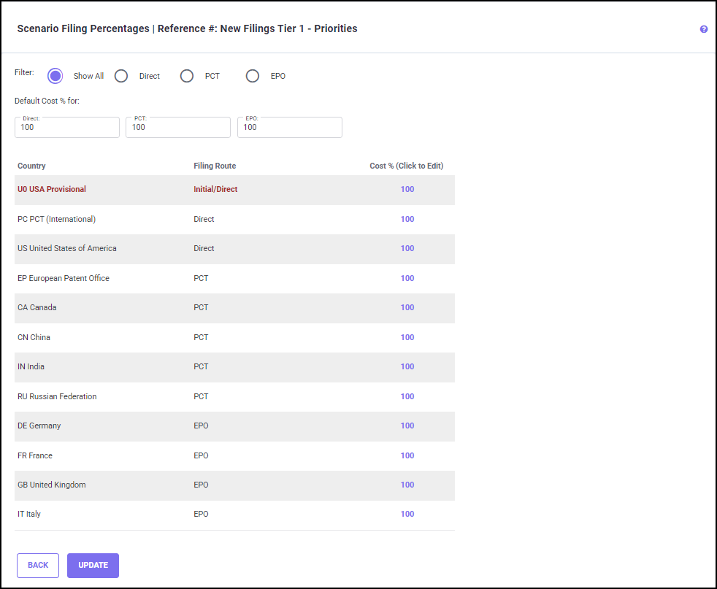Click the Direct default cost input field
Screen dimensions: 717x589
pyautogui.click(x=67, y=128)
